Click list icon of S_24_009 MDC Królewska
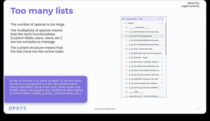 tap(126, 79)
